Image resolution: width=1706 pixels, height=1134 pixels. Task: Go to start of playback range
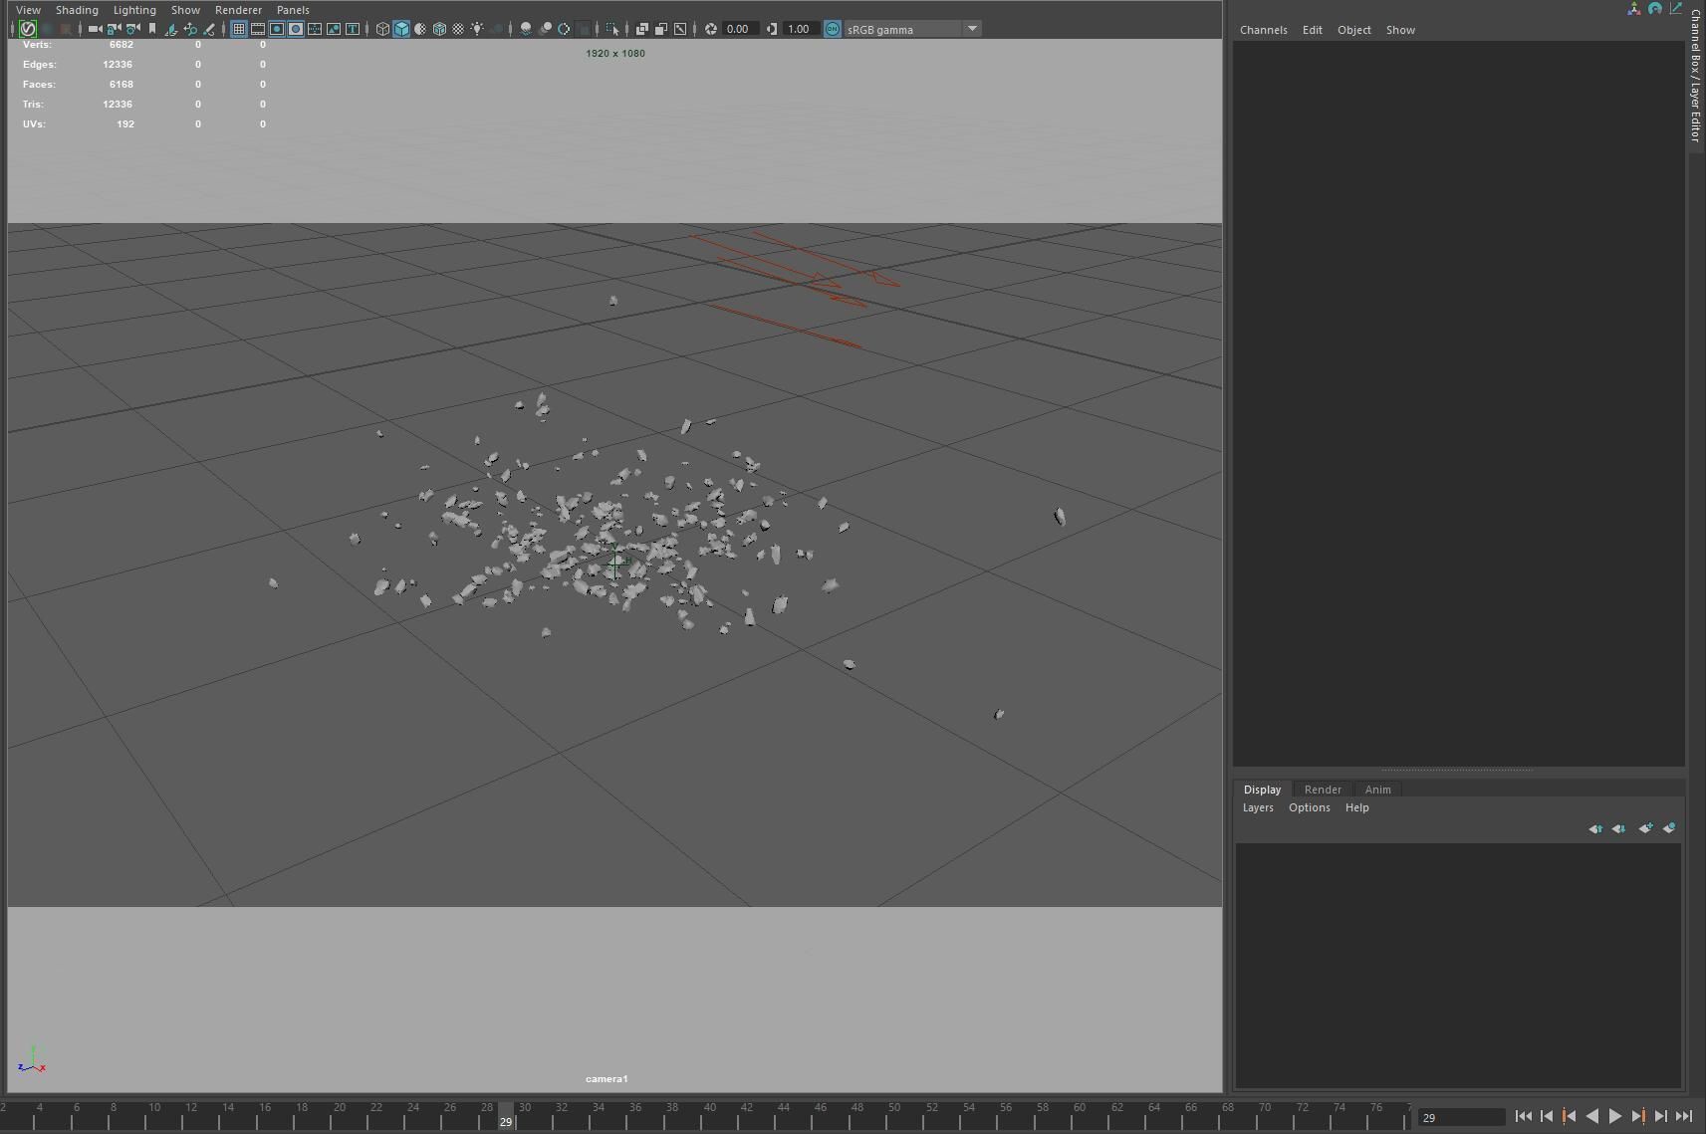click(x=1523, y=1117)
